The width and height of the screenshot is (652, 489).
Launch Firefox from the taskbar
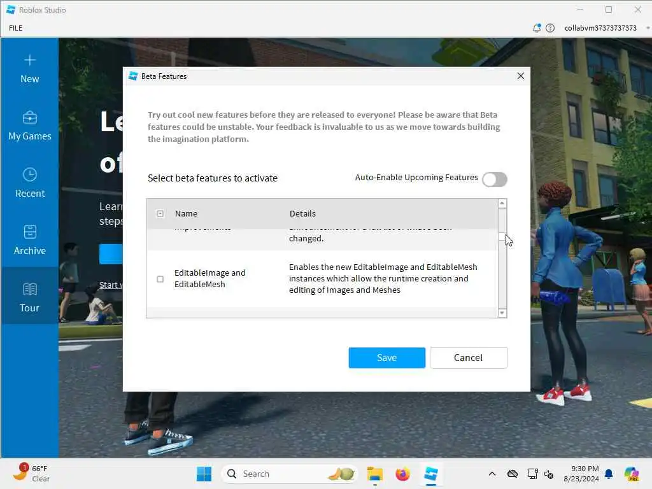402,474
